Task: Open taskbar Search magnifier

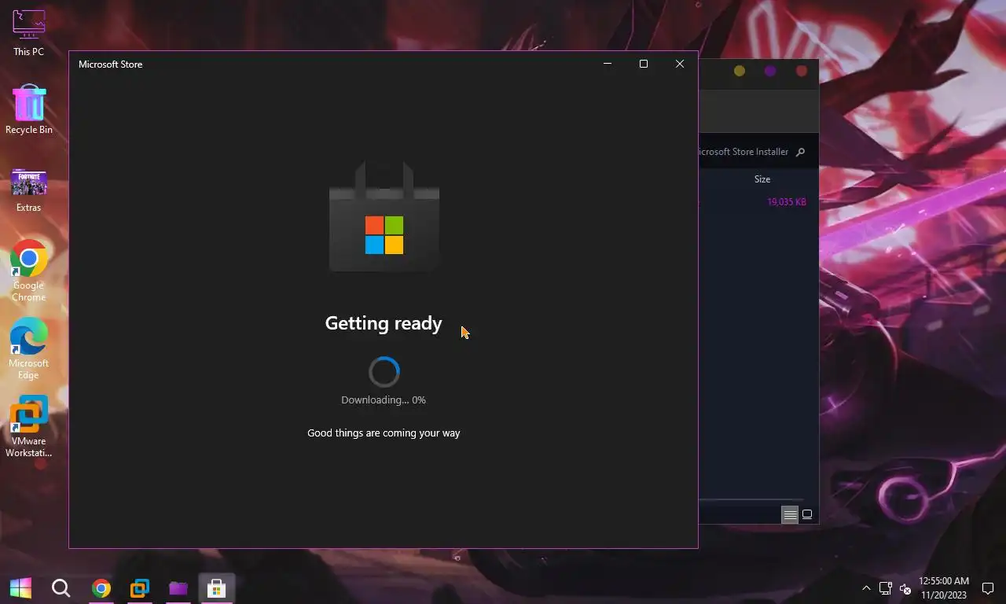Action: pyautogui.click(x=61, y=587)
